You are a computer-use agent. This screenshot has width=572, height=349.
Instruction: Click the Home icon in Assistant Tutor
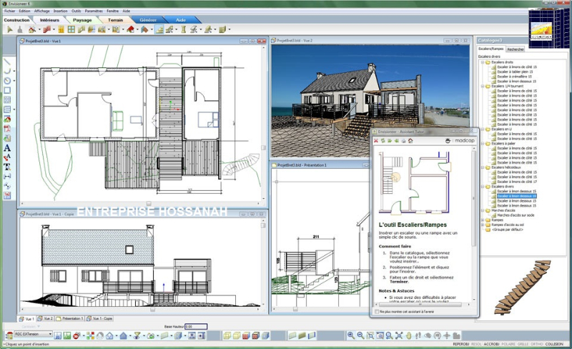click(x=410, y=141)
